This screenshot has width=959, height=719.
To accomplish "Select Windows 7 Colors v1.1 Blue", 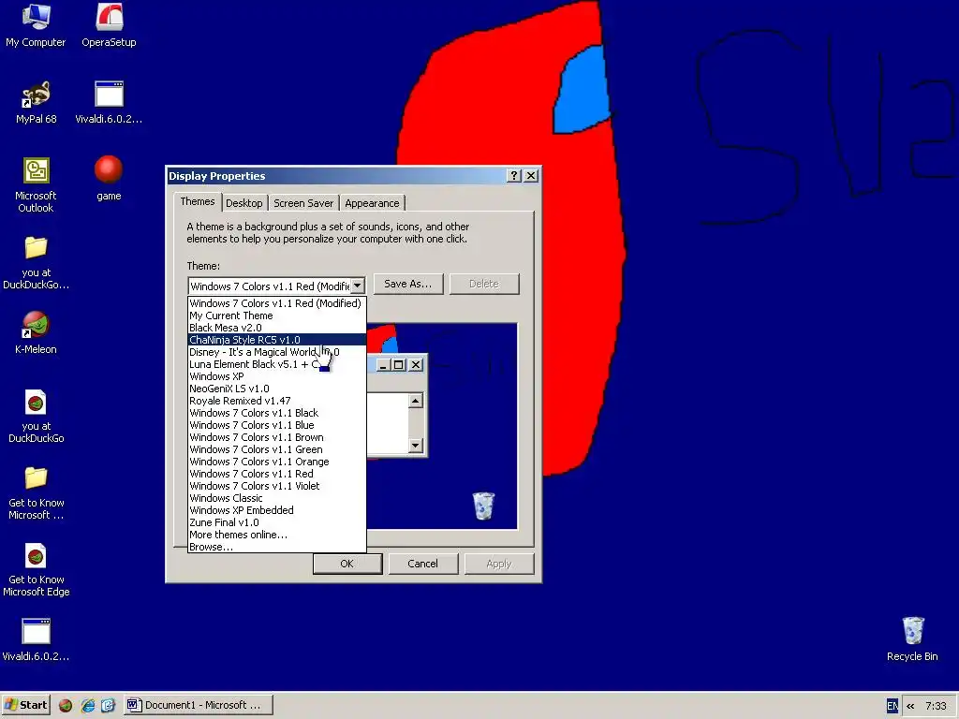I will [277, 426].
